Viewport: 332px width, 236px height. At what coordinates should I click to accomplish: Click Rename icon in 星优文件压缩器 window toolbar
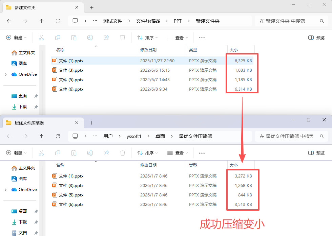coord(90,153)
